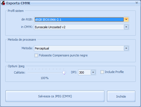Enable Foloseste Compensare puncte negre checkbox

tap(36, 56)
